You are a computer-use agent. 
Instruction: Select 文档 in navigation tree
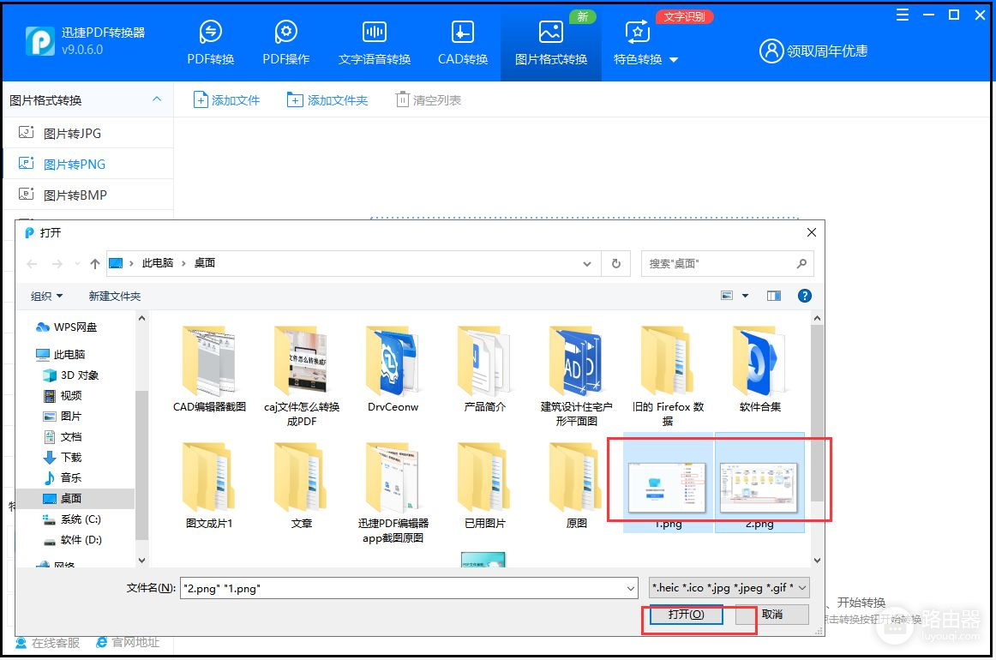pos(63,437)
